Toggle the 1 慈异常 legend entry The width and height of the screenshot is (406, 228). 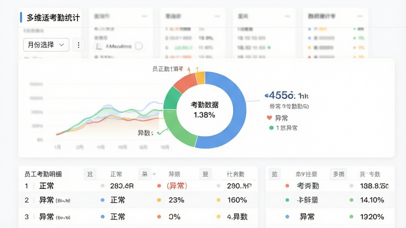(x=283, y=128)
